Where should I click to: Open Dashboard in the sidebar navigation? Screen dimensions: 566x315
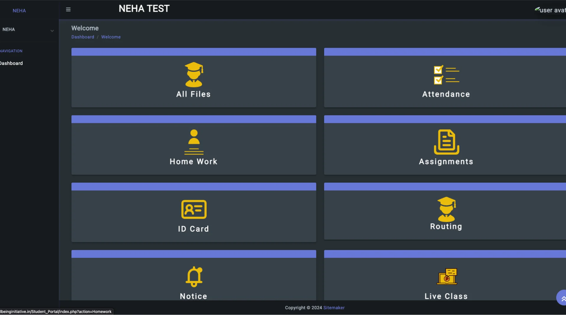pos(11,63)
